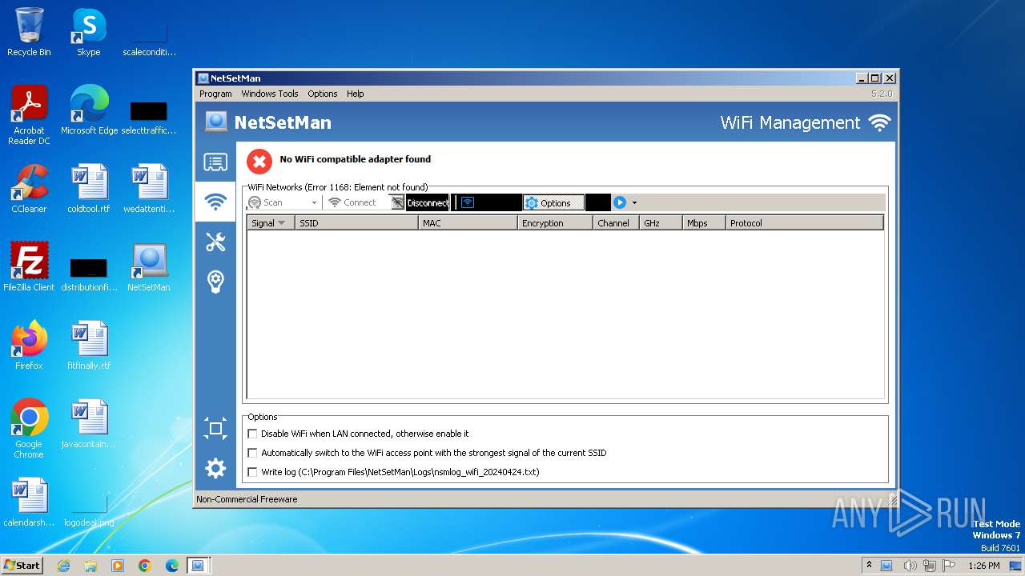This screenshot has height=576, width=1025.
Task: Click the Non-Commercial Freeware status text
Action: click(x=247, y=499)
